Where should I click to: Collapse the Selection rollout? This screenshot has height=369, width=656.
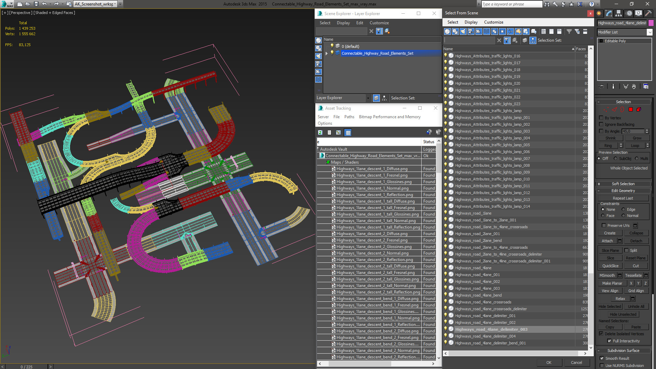tap(623, 102)
